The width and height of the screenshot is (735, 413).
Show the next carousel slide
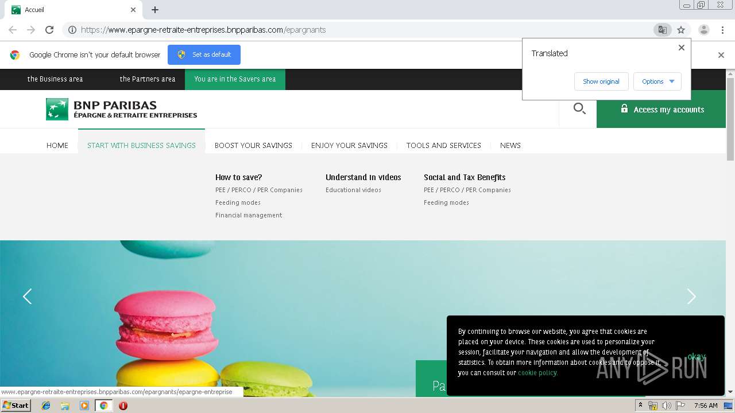click(691, 296)
